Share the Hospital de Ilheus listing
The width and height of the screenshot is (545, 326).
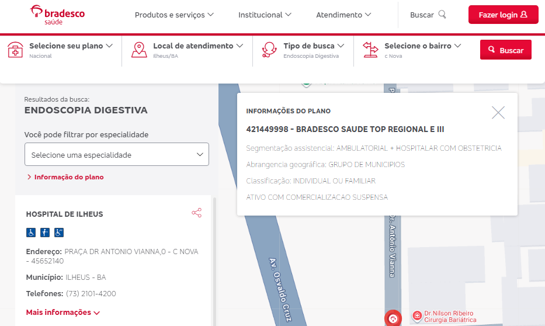tap(196, 213)
